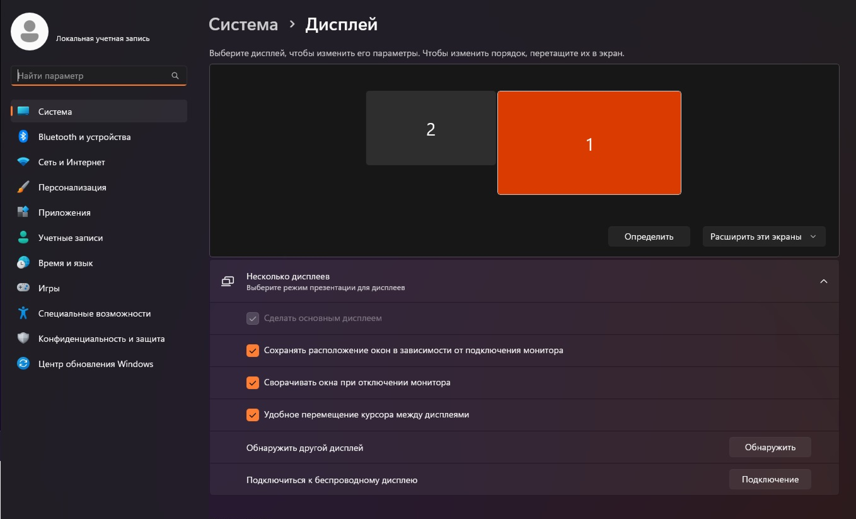Screen dimensions: 856x519
Task: Open 'Конфиденциальность и защита' settings
Action: click(x=99, y=338)
